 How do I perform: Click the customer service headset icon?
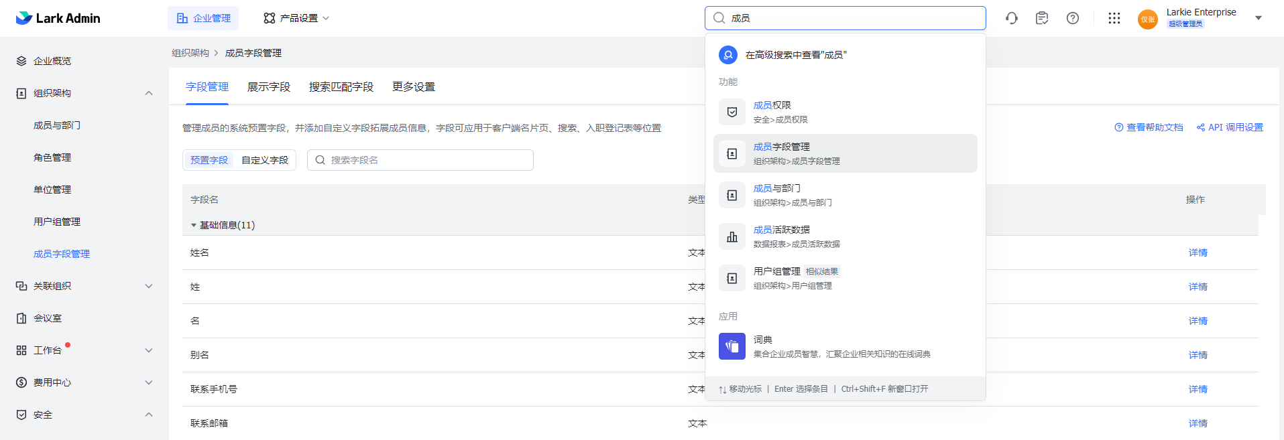tap(1012, 18)
